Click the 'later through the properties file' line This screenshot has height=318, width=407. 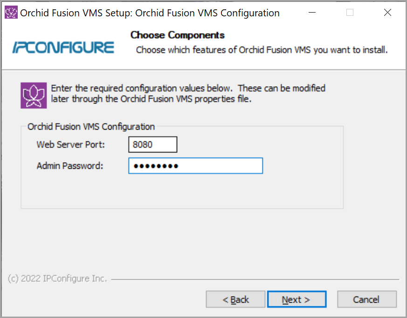click(x=151, y=99)
